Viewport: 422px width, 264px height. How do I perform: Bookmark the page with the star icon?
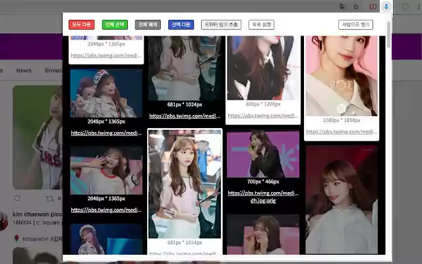pos(356,7)
